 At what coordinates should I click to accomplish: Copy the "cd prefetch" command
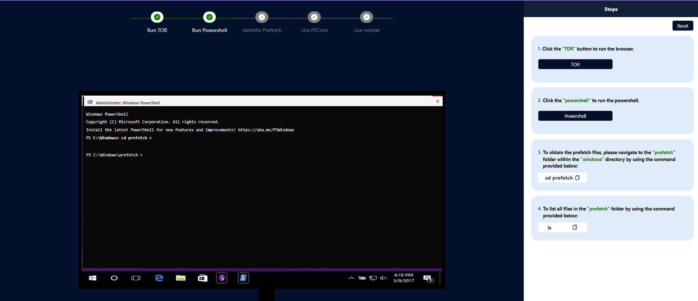tap(577, 178)
